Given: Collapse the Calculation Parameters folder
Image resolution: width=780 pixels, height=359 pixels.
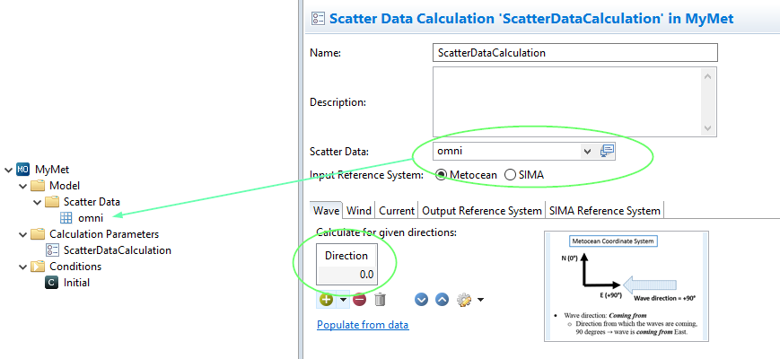Looking at the screenshot, I should (x=22, y=234).
